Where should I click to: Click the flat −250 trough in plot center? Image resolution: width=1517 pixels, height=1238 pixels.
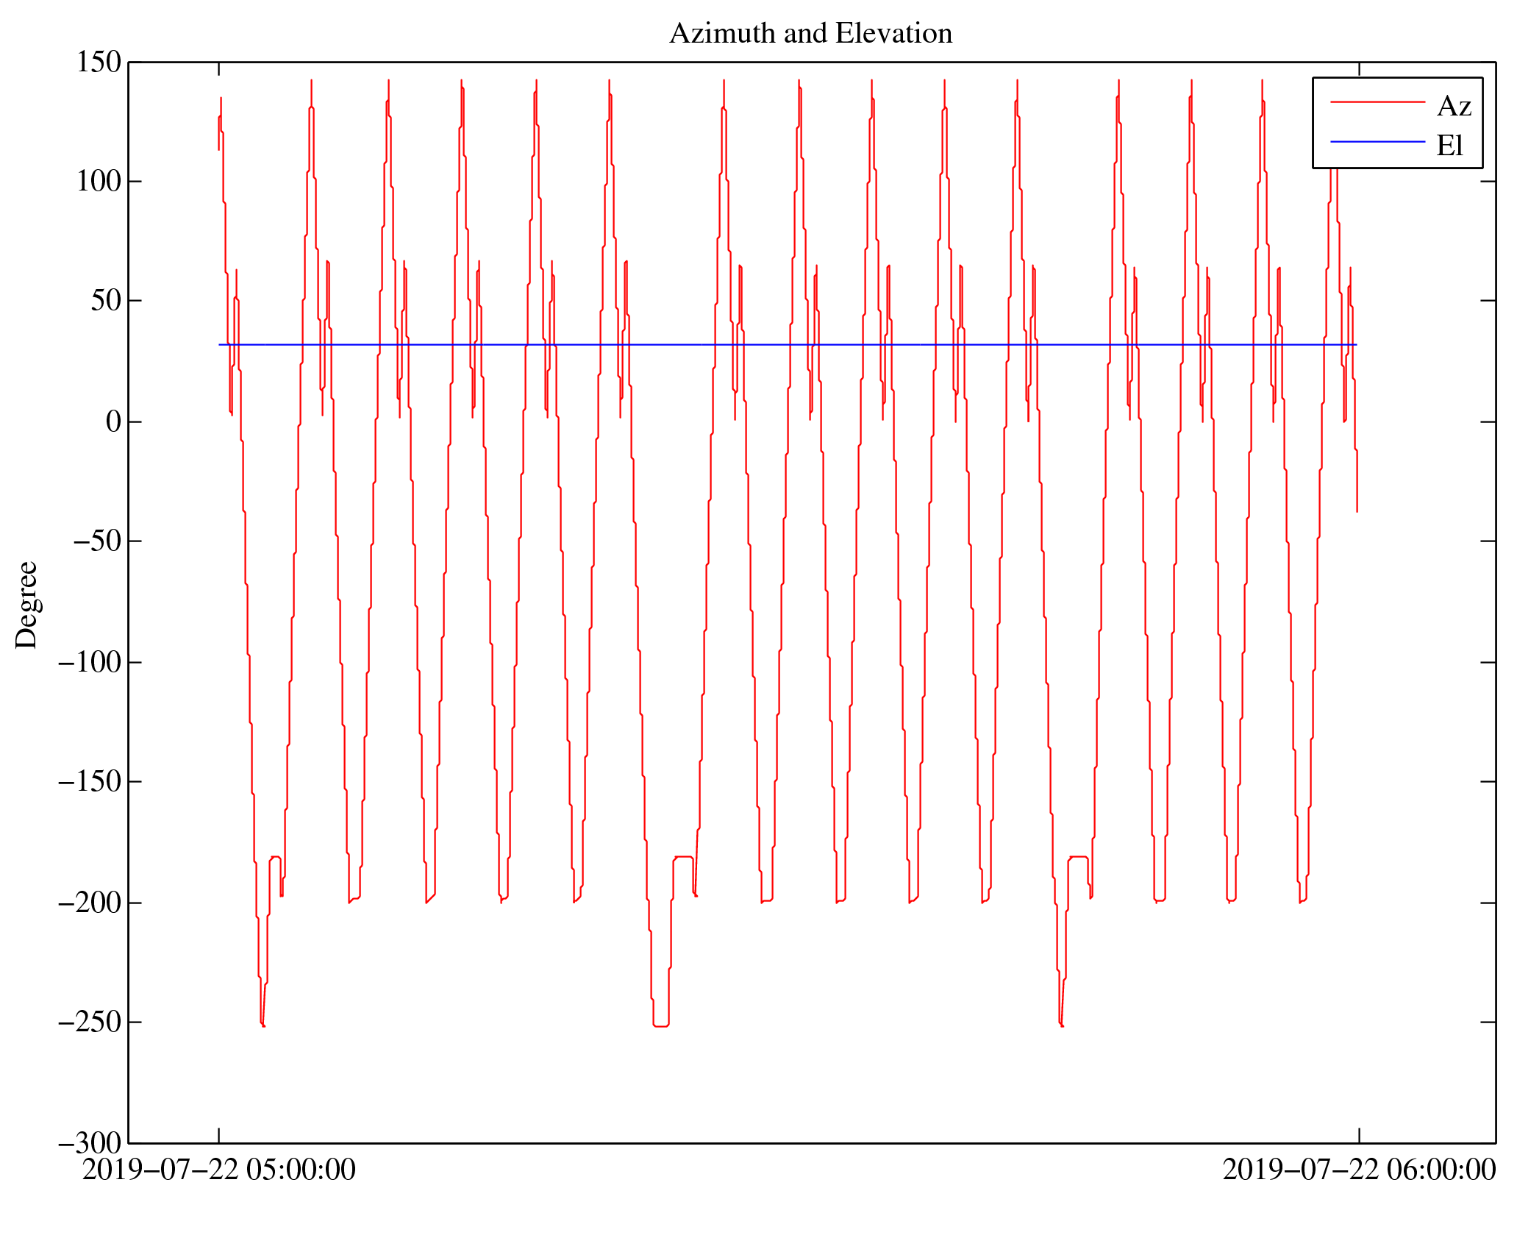click(660, 1025)
